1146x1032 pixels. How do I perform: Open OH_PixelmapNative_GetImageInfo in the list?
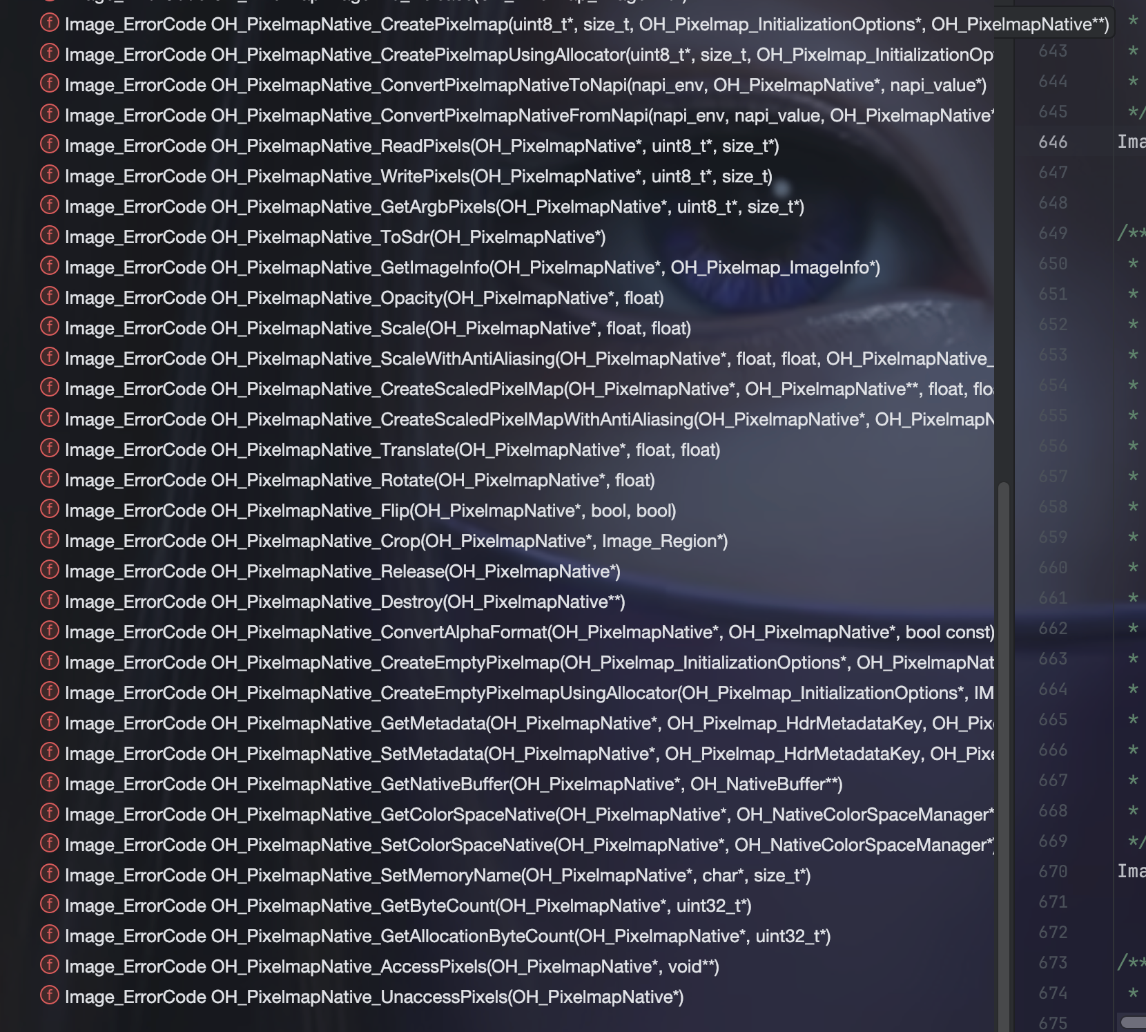472,267
